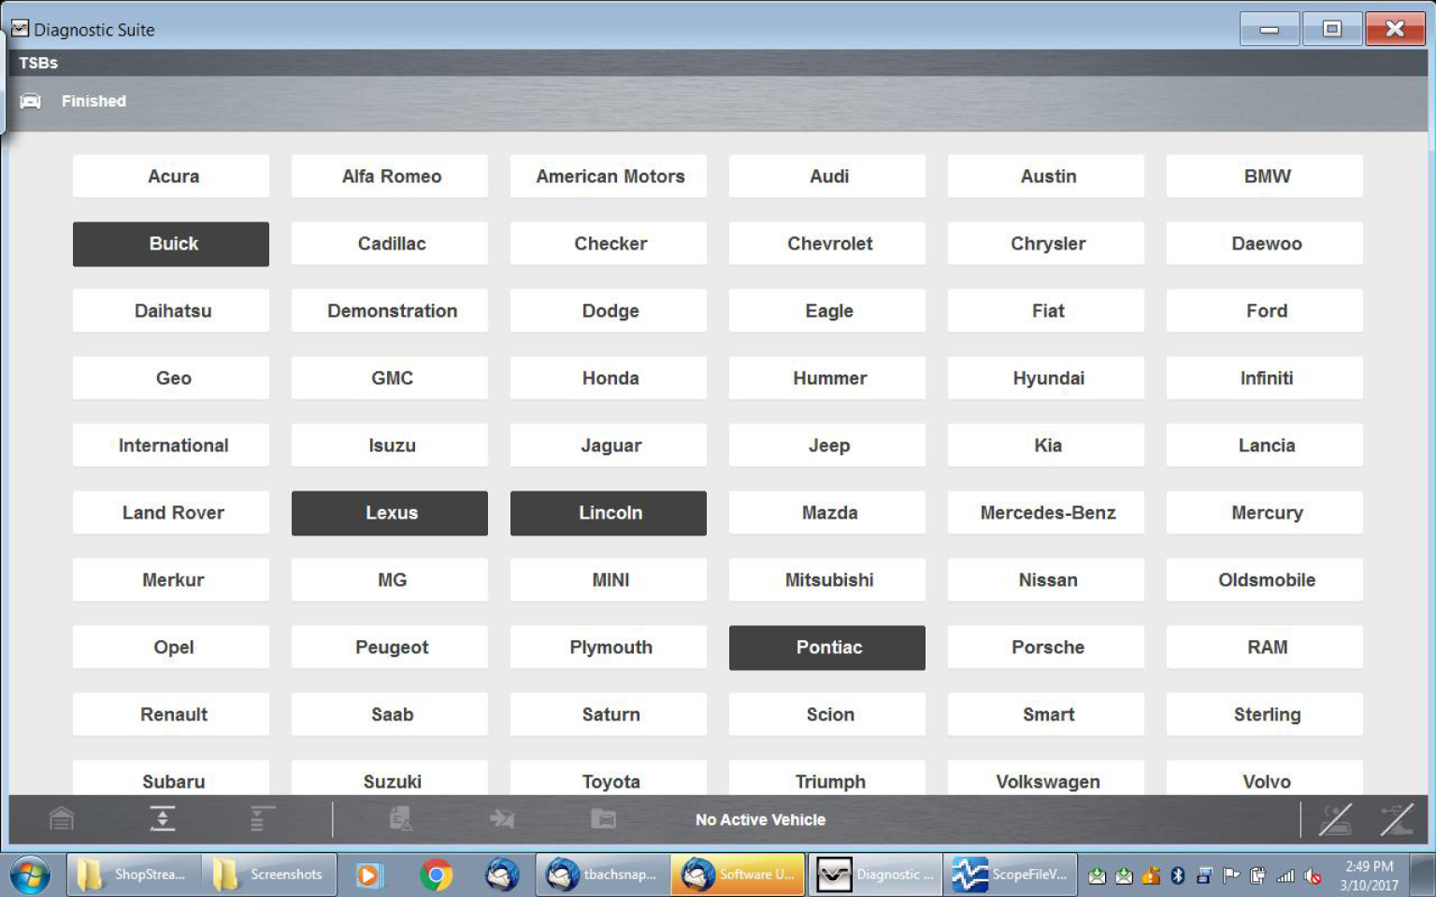1436x897 pixels.
Task: Click the scan tool disconnect icon at far right
Action: click(x=1397, y=819)
